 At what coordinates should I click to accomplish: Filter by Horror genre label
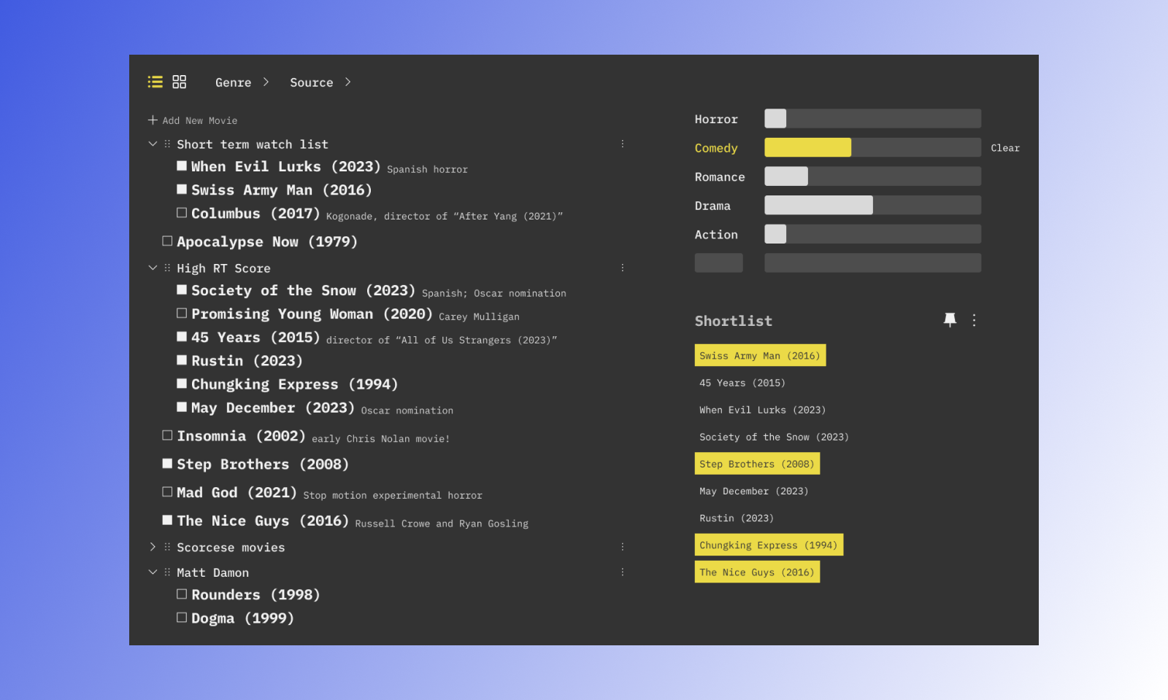[716, 119]
